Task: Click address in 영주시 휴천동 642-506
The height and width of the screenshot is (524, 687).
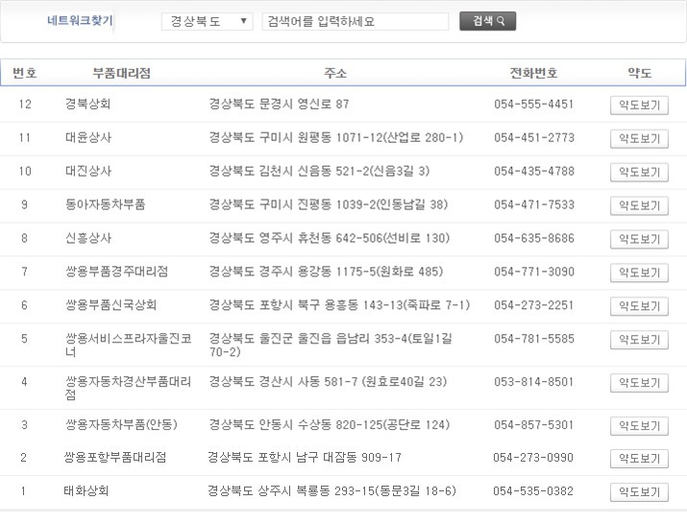Action: point(329,238)
